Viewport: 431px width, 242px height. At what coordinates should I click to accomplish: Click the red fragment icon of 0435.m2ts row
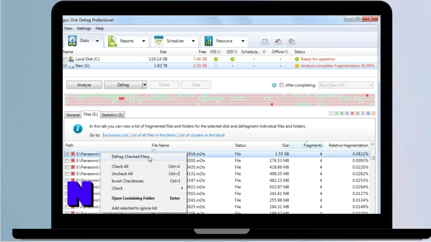point(73,167)
